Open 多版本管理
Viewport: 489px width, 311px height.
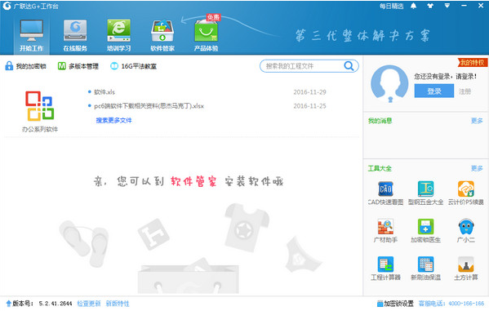[78, 66]
